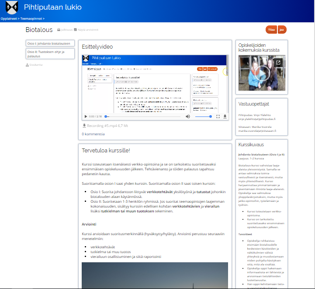Image resolution: width=315 pixels, height=289 pixels.
Task: Download the Recording #5.mp4 file link
Action: click(107, 126)
